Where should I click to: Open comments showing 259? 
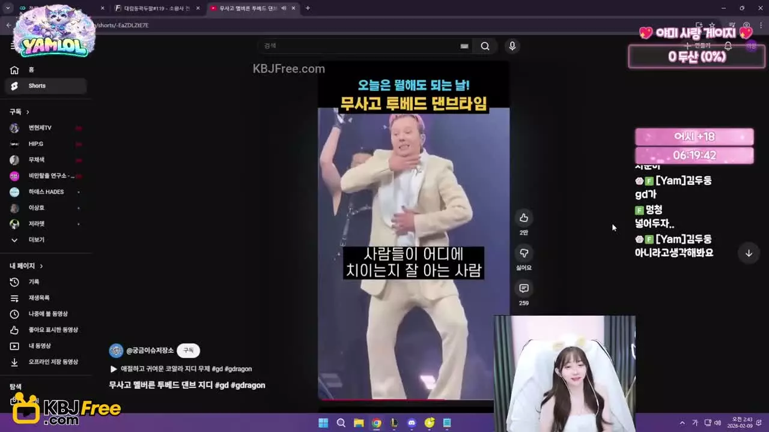point(524,289)
